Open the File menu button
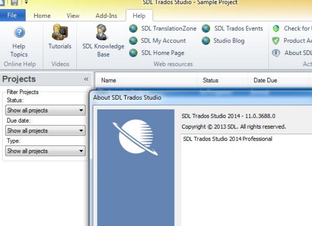The image size is (312, 226). pyautogui.click(x=12, y=15)
